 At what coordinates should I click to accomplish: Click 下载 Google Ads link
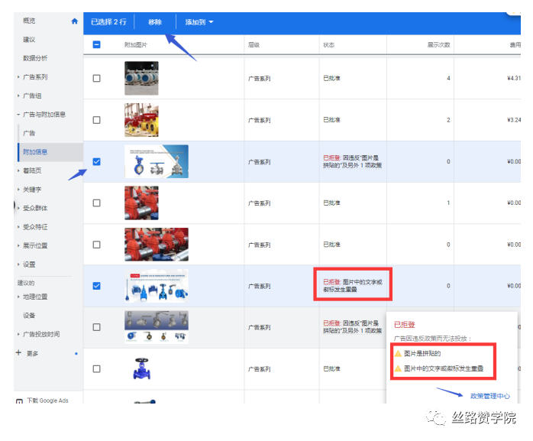[x=47, y=400]
